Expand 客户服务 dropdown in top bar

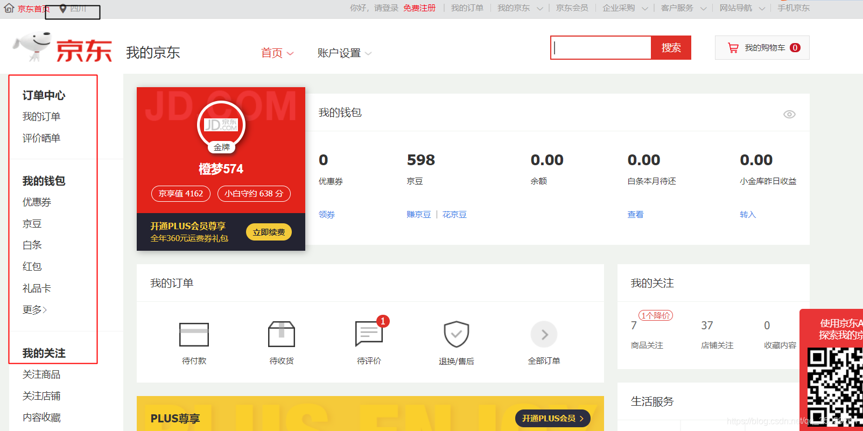click(703, 9)
